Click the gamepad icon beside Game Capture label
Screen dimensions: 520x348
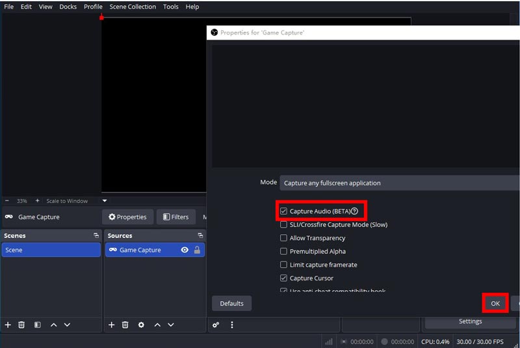[x=9, y=217]
